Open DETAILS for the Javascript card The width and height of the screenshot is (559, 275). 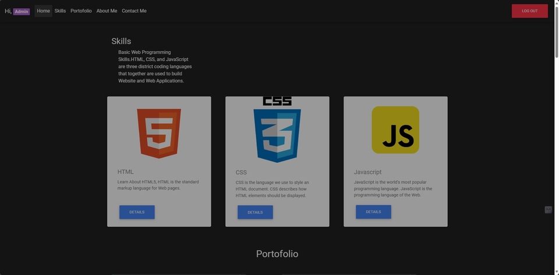(x=373, y=212)
